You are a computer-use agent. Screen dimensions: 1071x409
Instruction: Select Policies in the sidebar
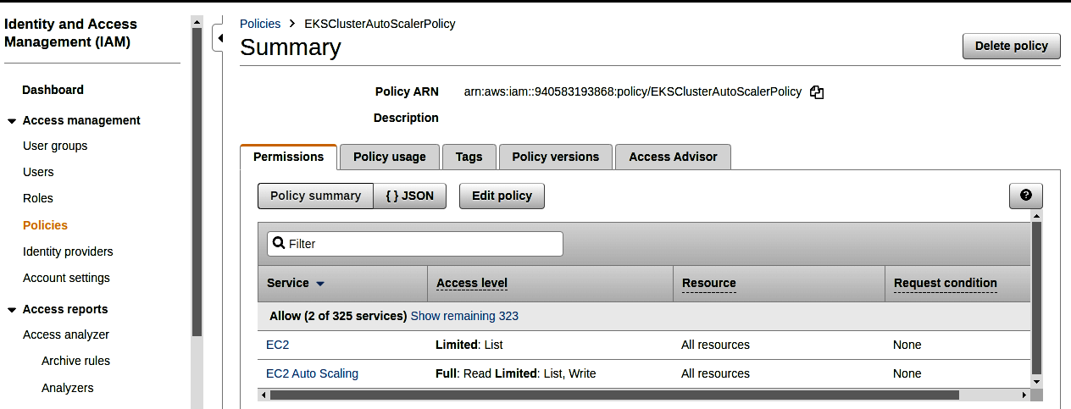(45, 225)
